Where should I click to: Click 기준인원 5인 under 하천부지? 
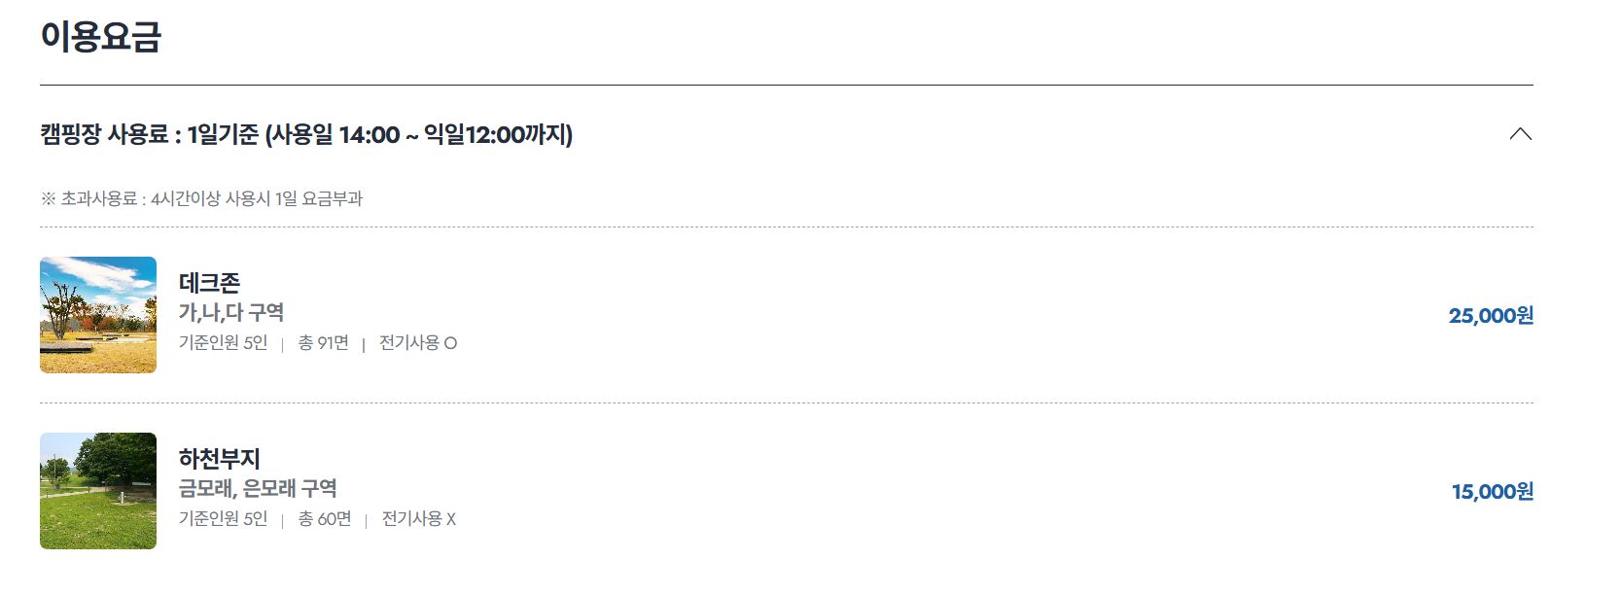pyautogui.click(x=222, y=519)
